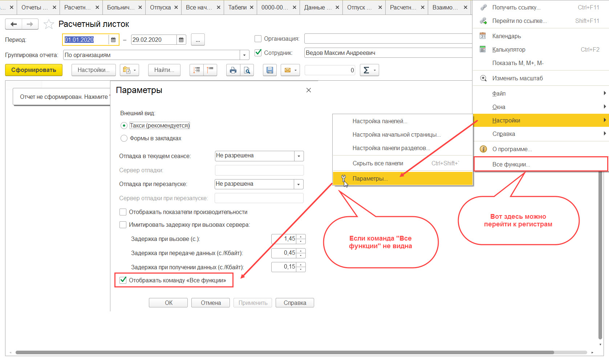Viewport: 609px width, 359px height.
Task: Click the Настройки... toolbar button
Action: (94, 70)
